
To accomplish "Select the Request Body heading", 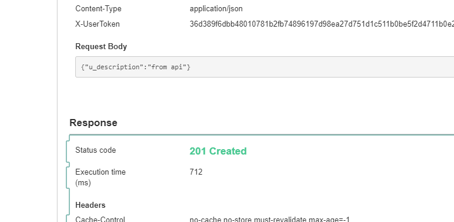I will point(101,47).
